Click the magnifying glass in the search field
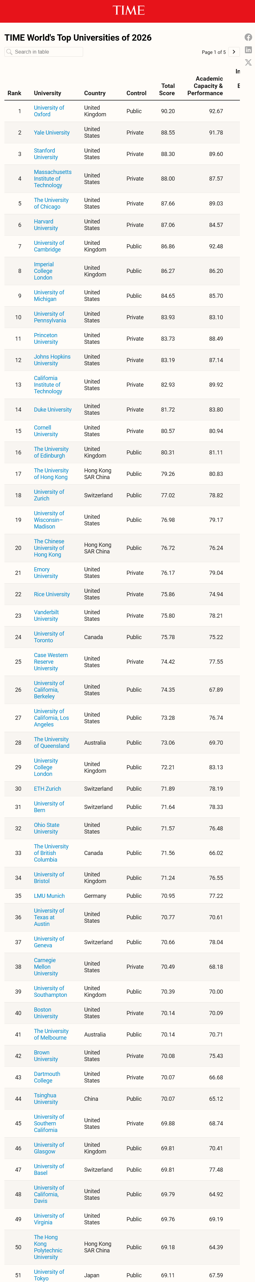This screenshot has width=255, height=1282. point(10,51)
